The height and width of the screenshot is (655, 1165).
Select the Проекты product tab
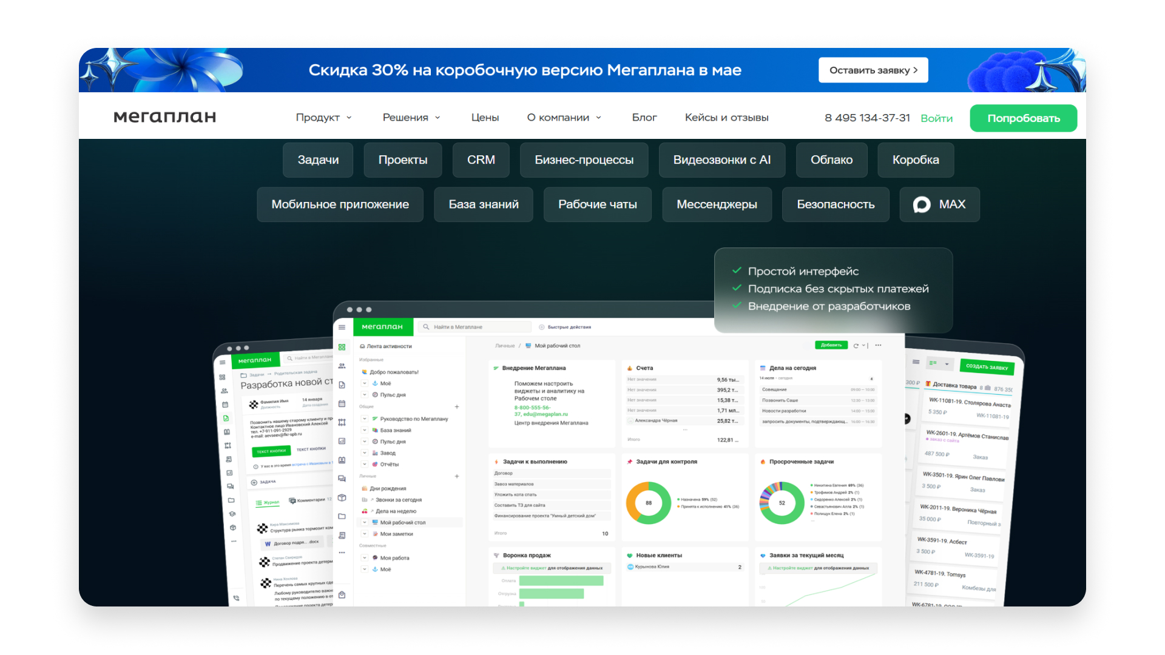pyautogui.click(x=403, y=160)
